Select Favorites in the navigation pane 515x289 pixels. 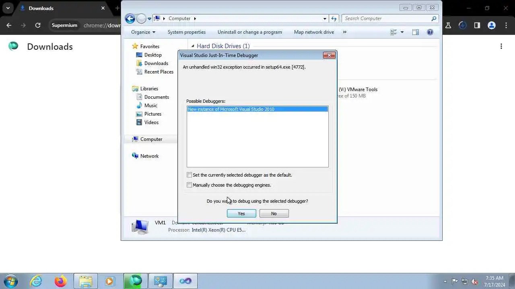coord(150,47)
